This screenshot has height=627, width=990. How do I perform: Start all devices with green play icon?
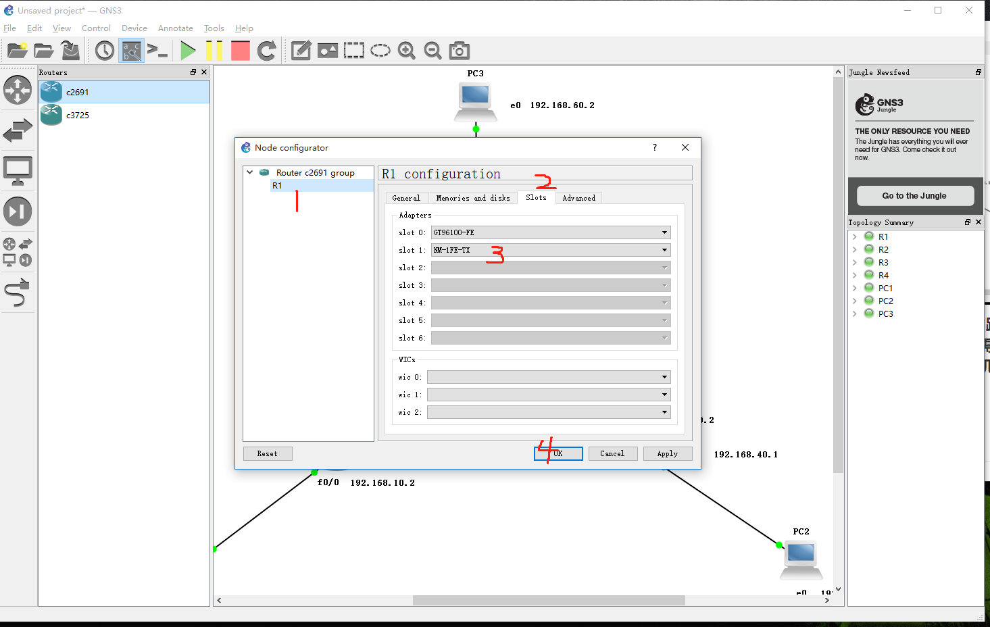[x=189, y=51]
